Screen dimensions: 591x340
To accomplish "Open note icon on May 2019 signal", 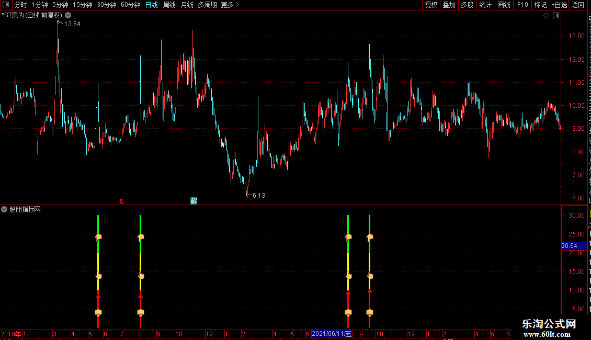I will coord(98,312).
